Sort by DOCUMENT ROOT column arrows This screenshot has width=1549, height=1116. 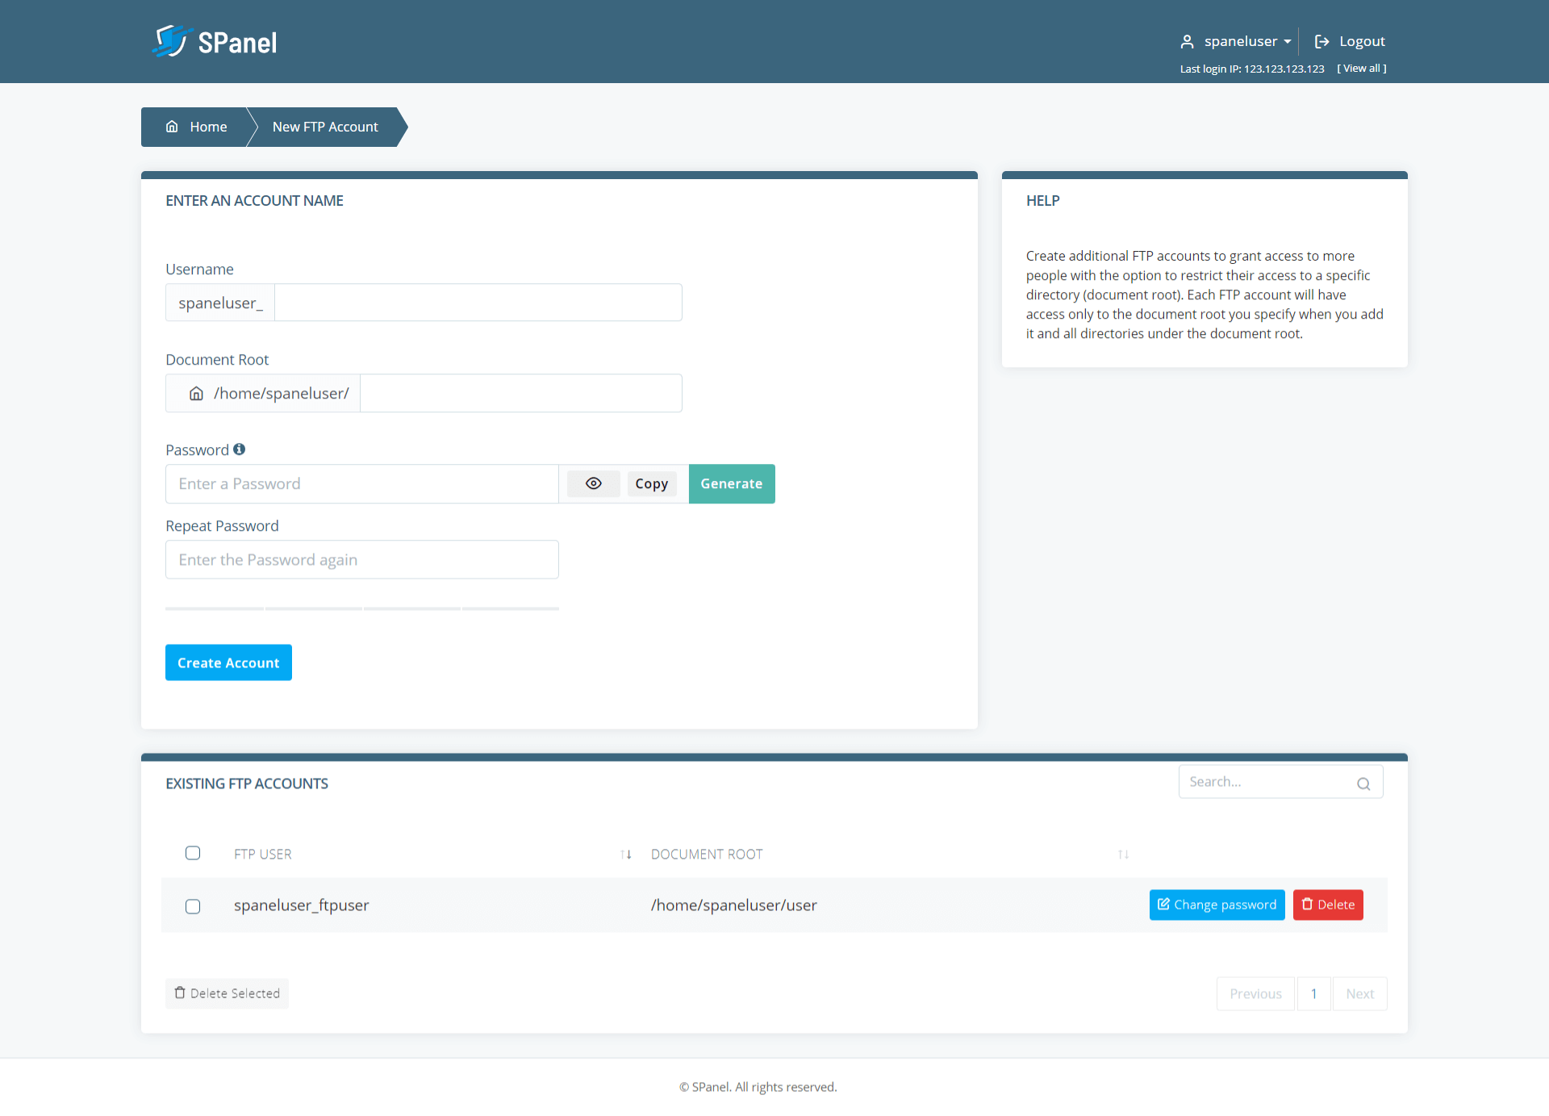tap(1123, 855)
